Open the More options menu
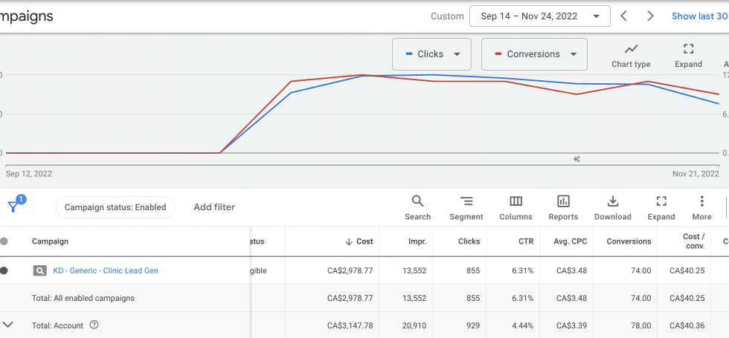Screen dimensions: 729x338 (x=701, y=207)
